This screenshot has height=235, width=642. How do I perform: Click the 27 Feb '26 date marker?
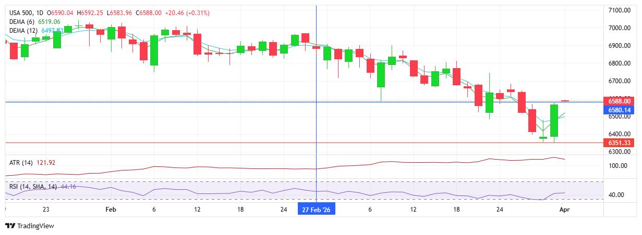[x=317, y=210]
